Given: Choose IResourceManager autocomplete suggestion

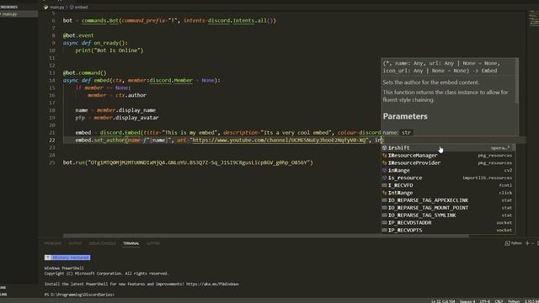Looking at the screenshot, I should [448, 155].
